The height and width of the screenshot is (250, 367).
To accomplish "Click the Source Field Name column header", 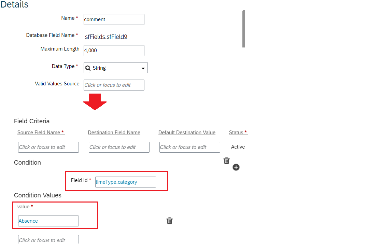I will click(x=41, y=133).
